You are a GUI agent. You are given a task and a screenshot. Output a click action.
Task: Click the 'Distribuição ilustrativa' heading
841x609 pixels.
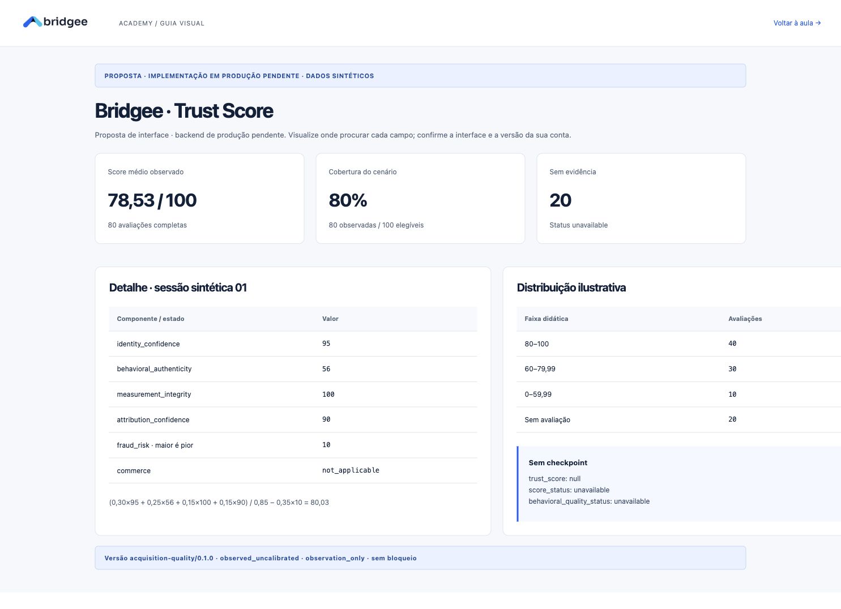[571, 288]
